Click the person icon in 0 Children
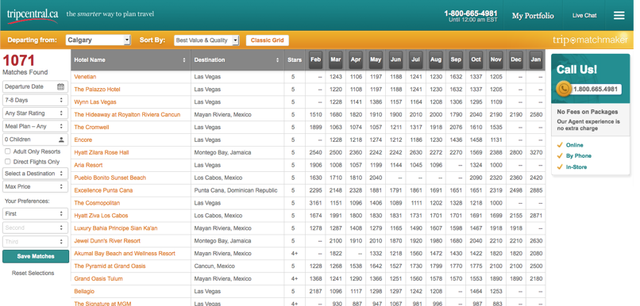 point(61,140)
